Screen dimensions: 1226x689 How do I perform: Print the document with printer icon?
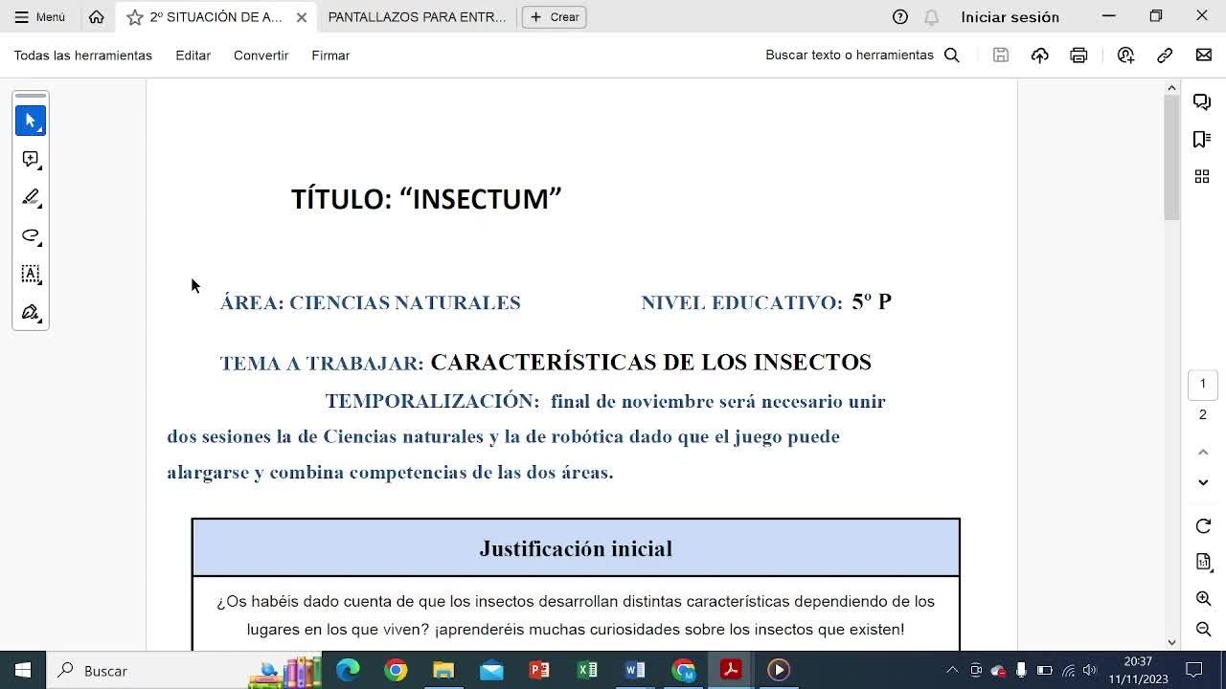click(x=1078, y=56)
